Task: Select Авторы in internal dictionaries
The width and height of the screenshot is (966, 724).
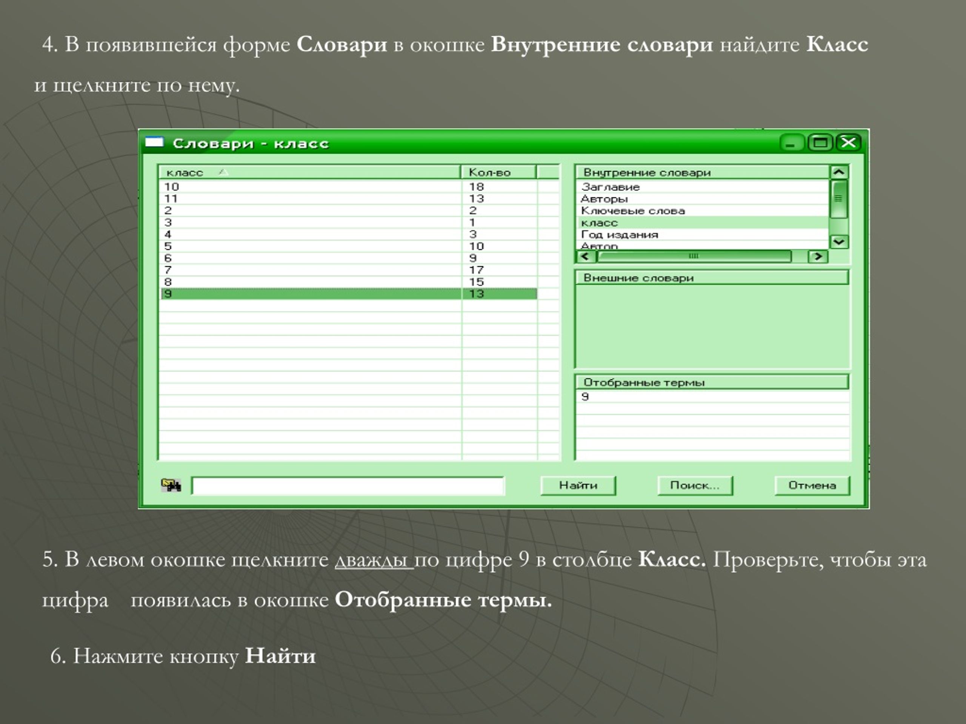Action: click(x=702, y=199)
